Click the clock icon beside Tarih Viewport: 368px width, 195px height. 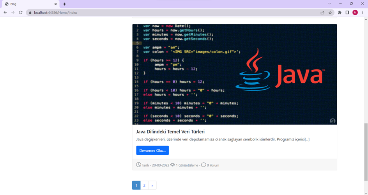138,165
